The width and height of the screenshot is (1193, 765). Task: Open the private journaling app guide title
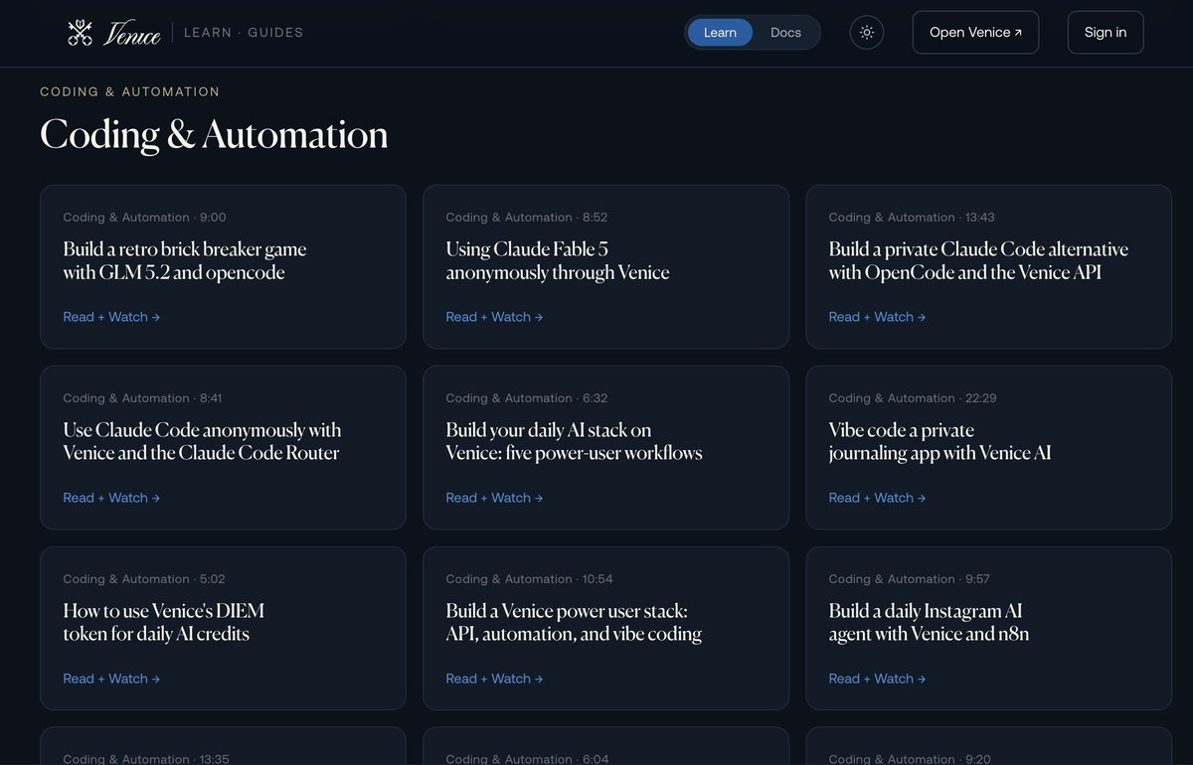click(x=939, y=441)
